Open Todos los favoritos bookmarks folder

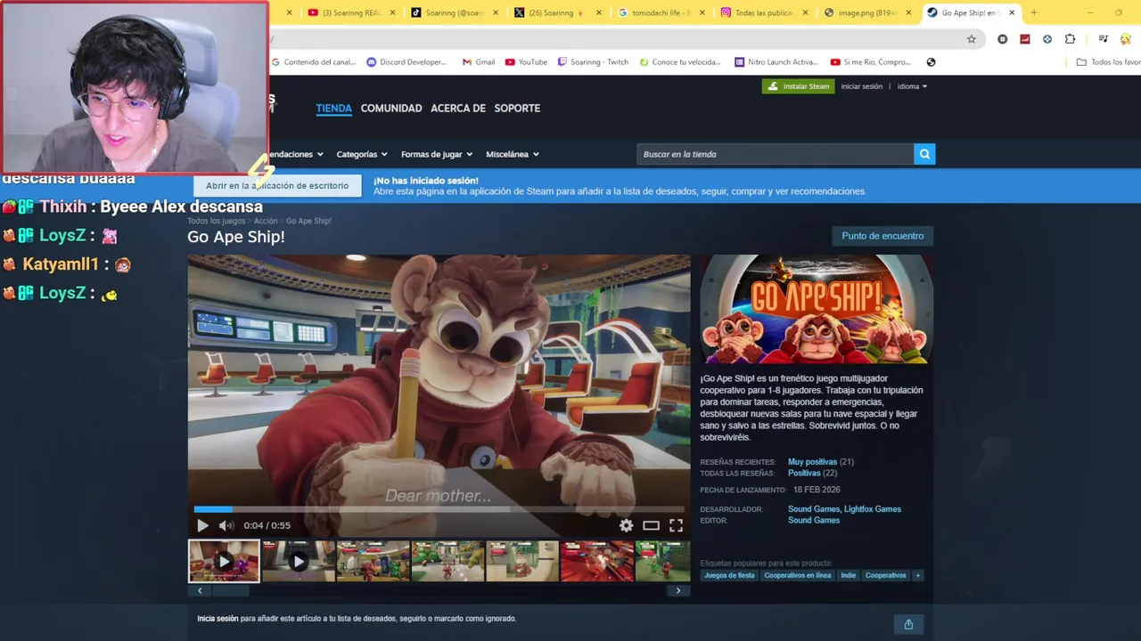pyautogui.click(x=1108, y=62)
